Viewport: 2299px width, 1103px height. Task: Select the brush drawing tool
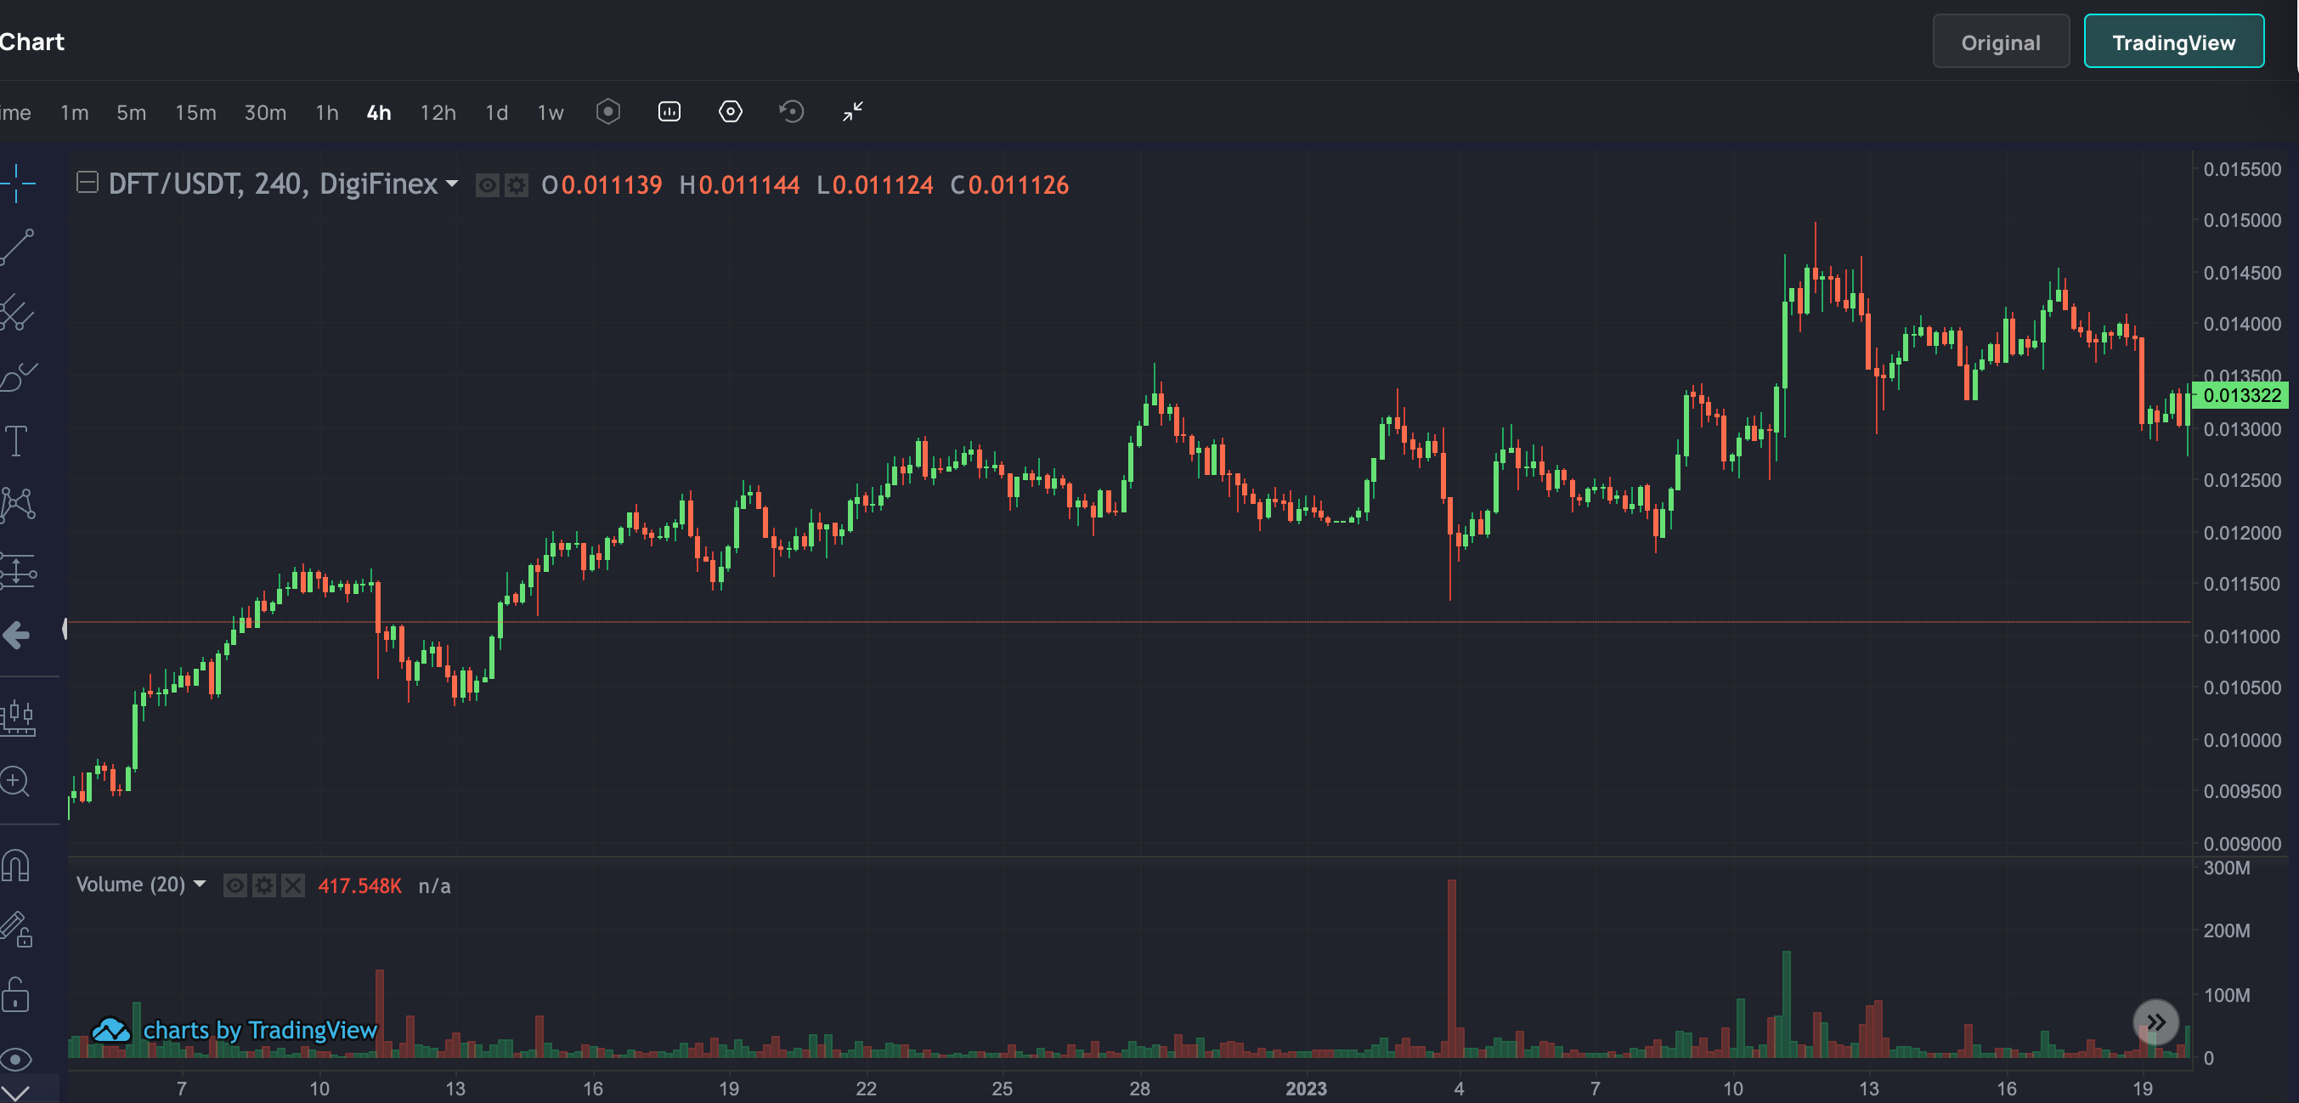tap(18, 377)
